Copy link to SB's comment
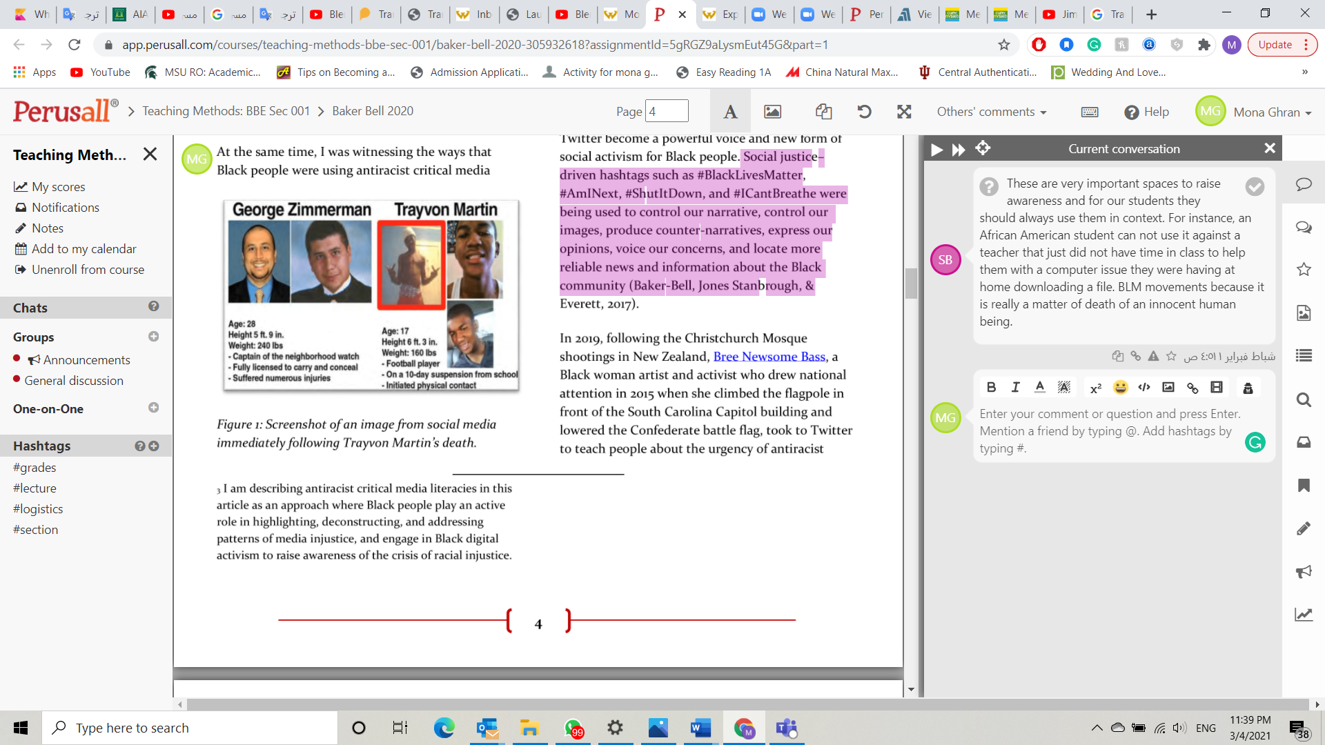 pyautogui.click(x=1135, y=357)
